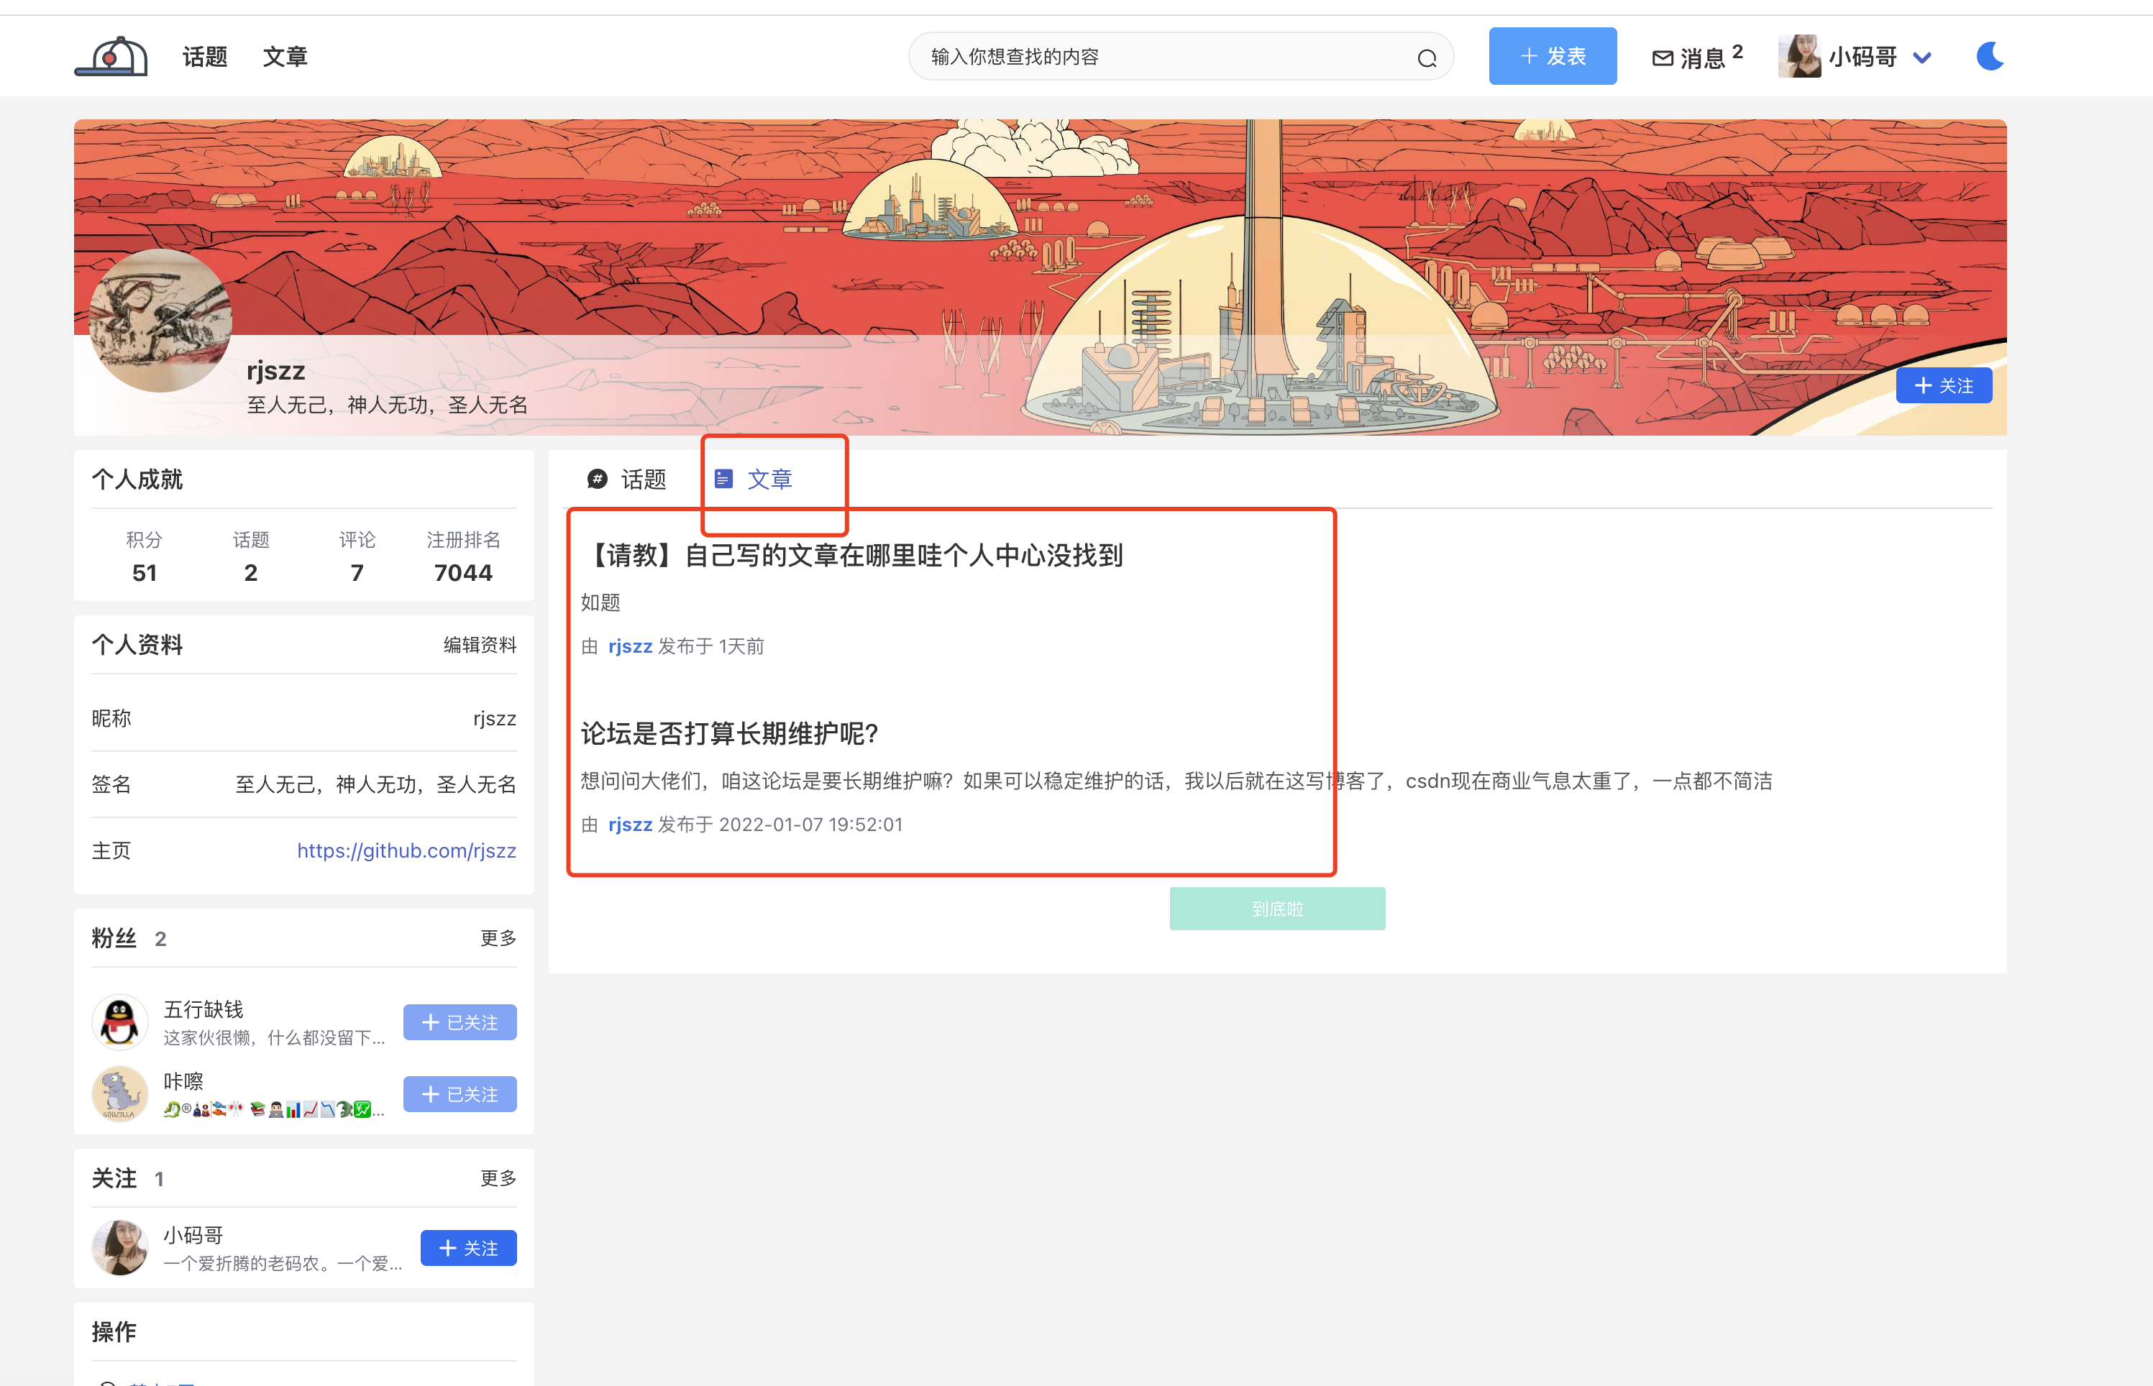Click the 话题 hashtag tab icon
This screenshot has width=2153, height=1386.
point(597,479)
